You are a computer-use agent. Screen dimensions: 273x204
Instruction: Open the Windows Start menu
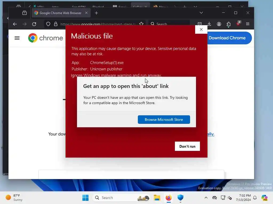pyautogui.click(x=85, y=198)
